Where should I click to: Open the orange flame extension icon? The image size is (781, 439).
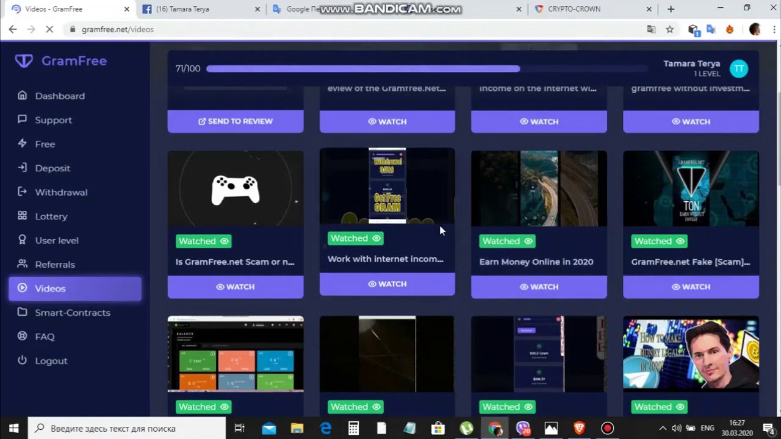[729, 29]
